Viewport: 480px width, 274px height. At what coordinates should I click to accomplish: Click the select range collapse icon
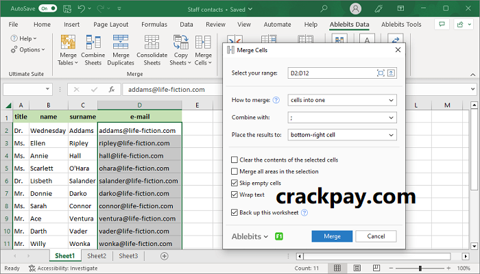coord(391,73)
